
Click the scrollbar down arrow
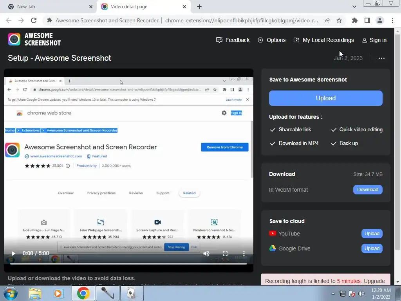click(397, 282)
